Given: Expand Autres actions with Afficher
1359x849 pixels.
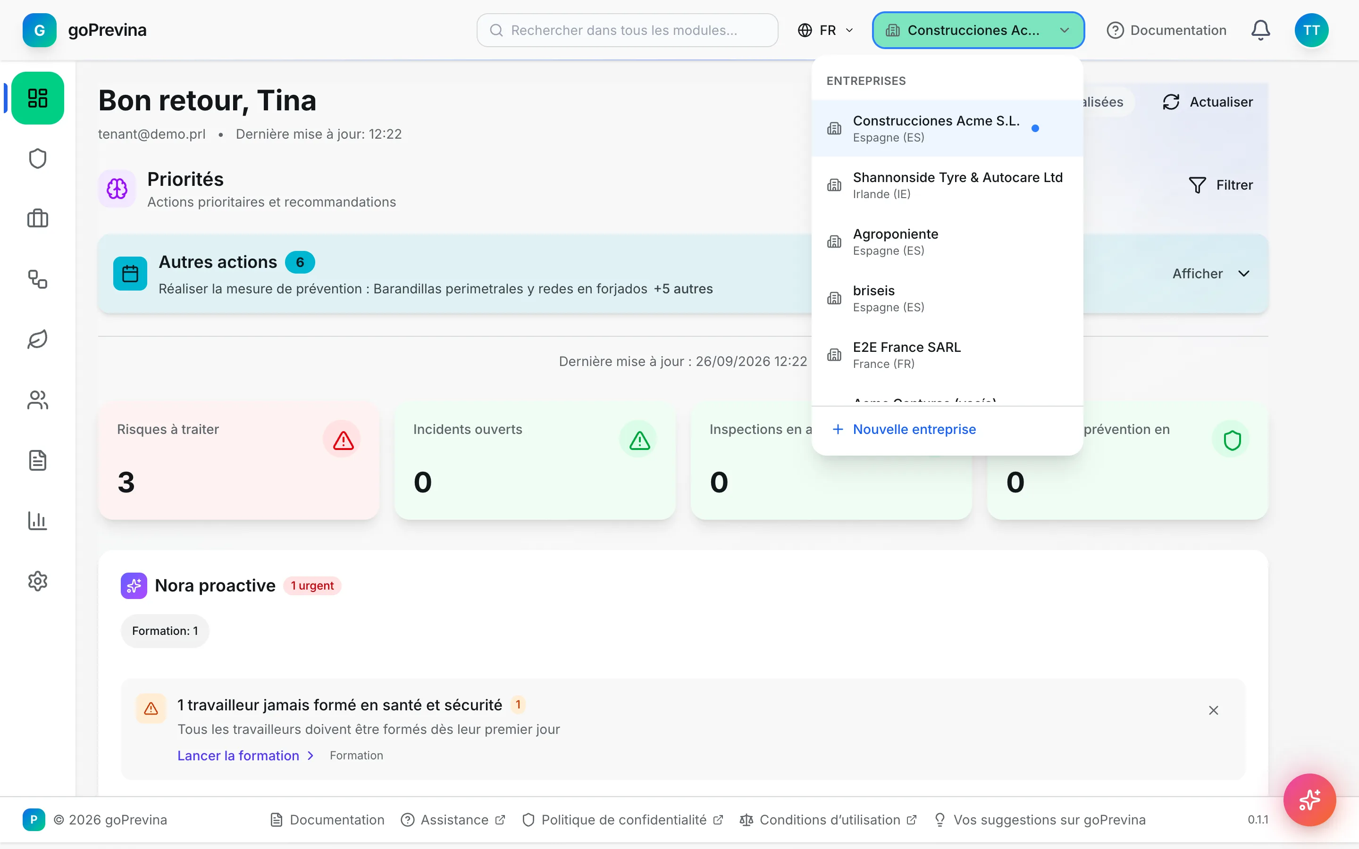Looking at the screenshot, I should coord(1211,274).
